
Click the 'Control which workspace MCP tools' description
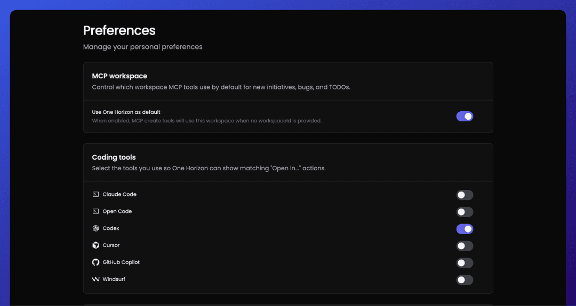coord(221,87)
